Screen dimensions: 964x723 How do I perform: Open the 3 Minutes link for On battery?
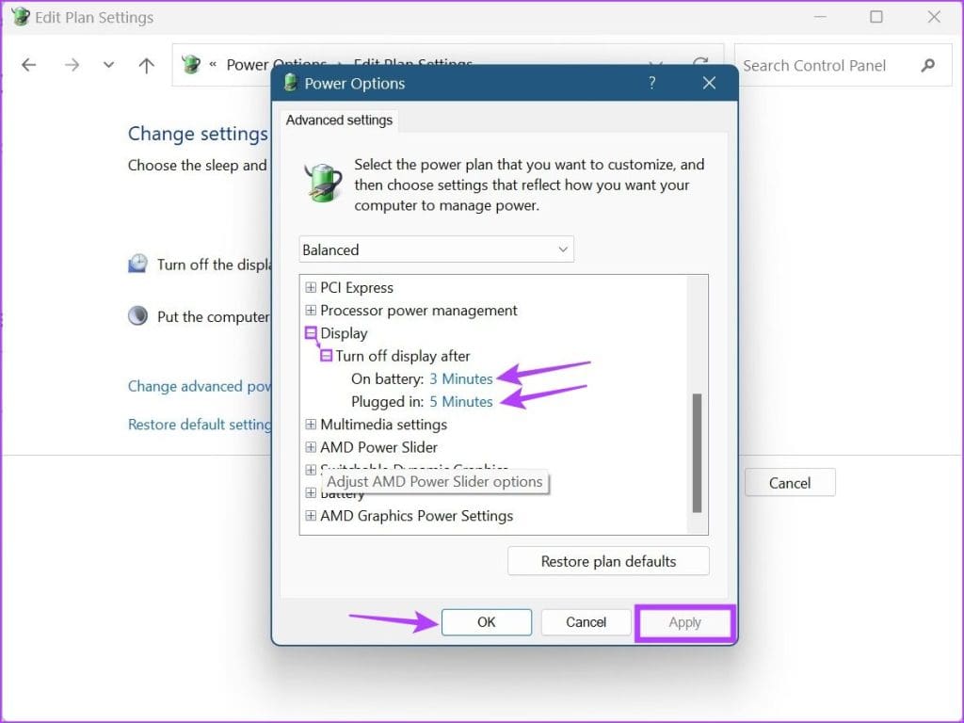[460, 378]
